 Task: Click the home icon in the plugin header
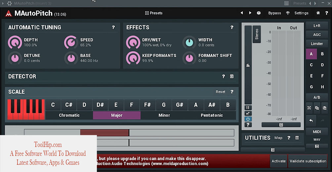pyautogui.click(x=318, y=13)
